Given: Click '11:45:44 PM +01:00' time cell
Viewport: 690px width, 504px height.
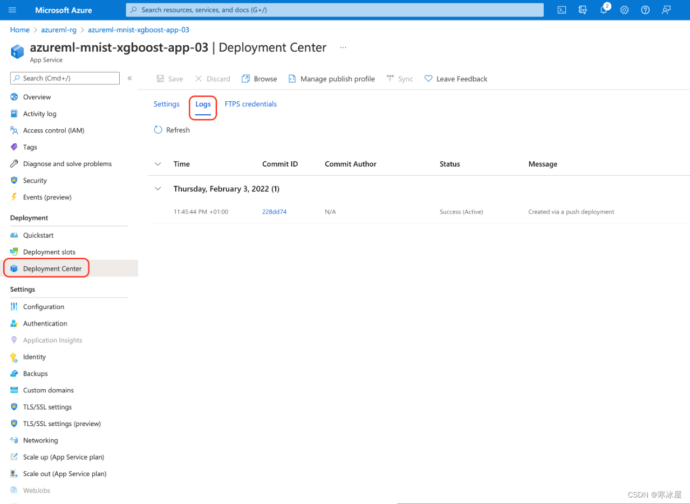Looking at the screenshot, I should pyautogui.click(x=201, y=212).
